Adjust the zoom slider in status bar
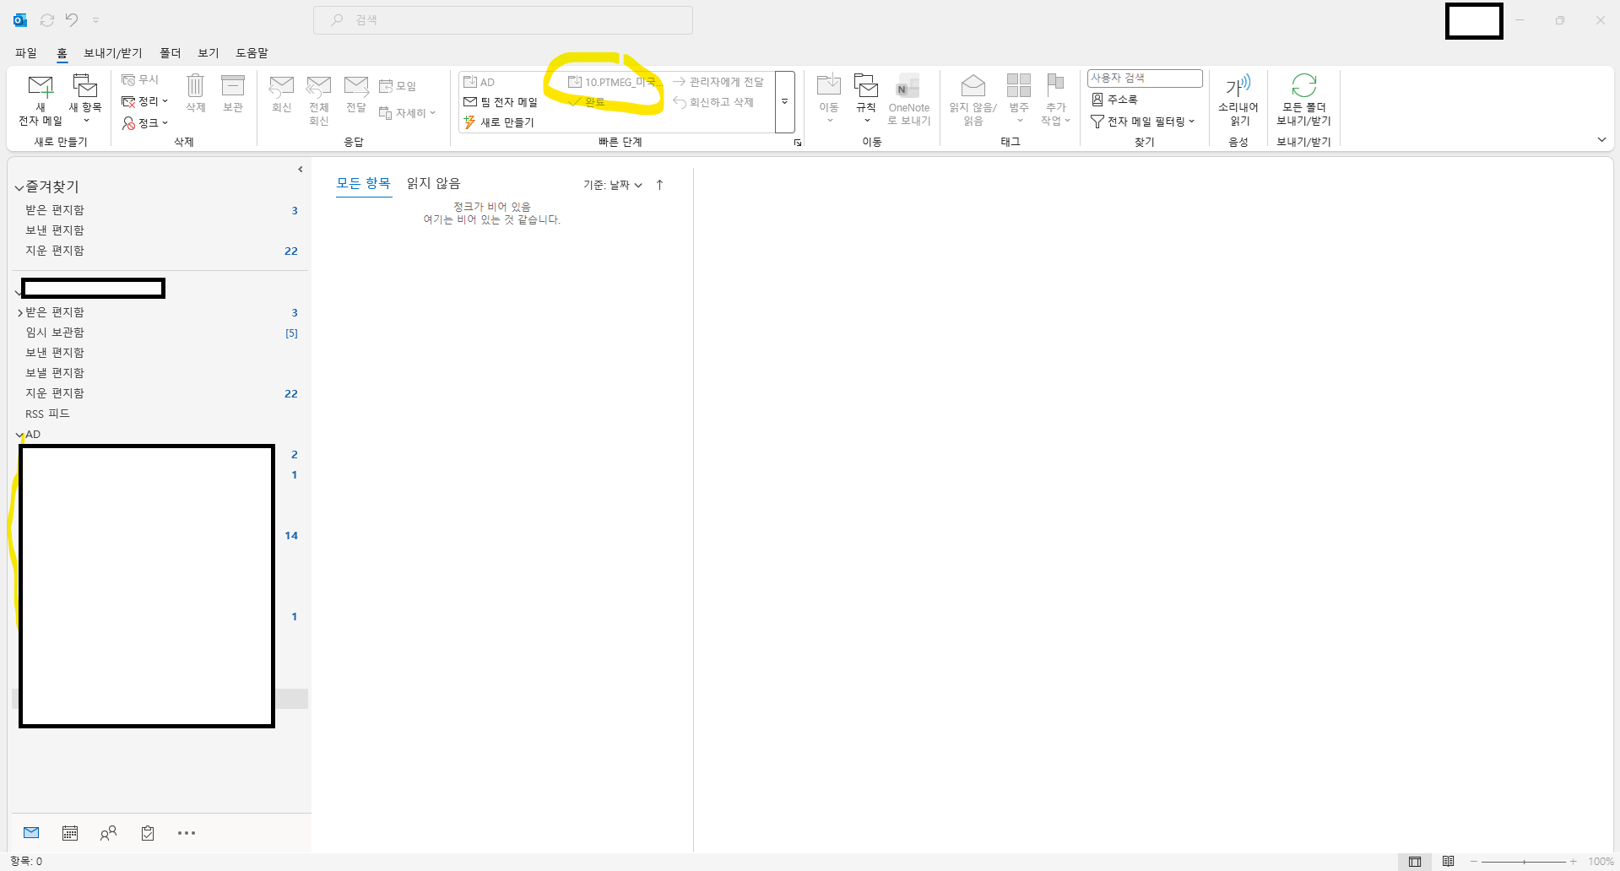1620x871 pixels. click(x=1524, y=862)
